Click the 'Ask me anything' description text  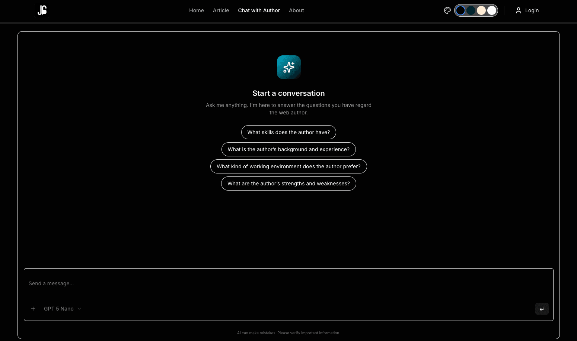point(288,109)
